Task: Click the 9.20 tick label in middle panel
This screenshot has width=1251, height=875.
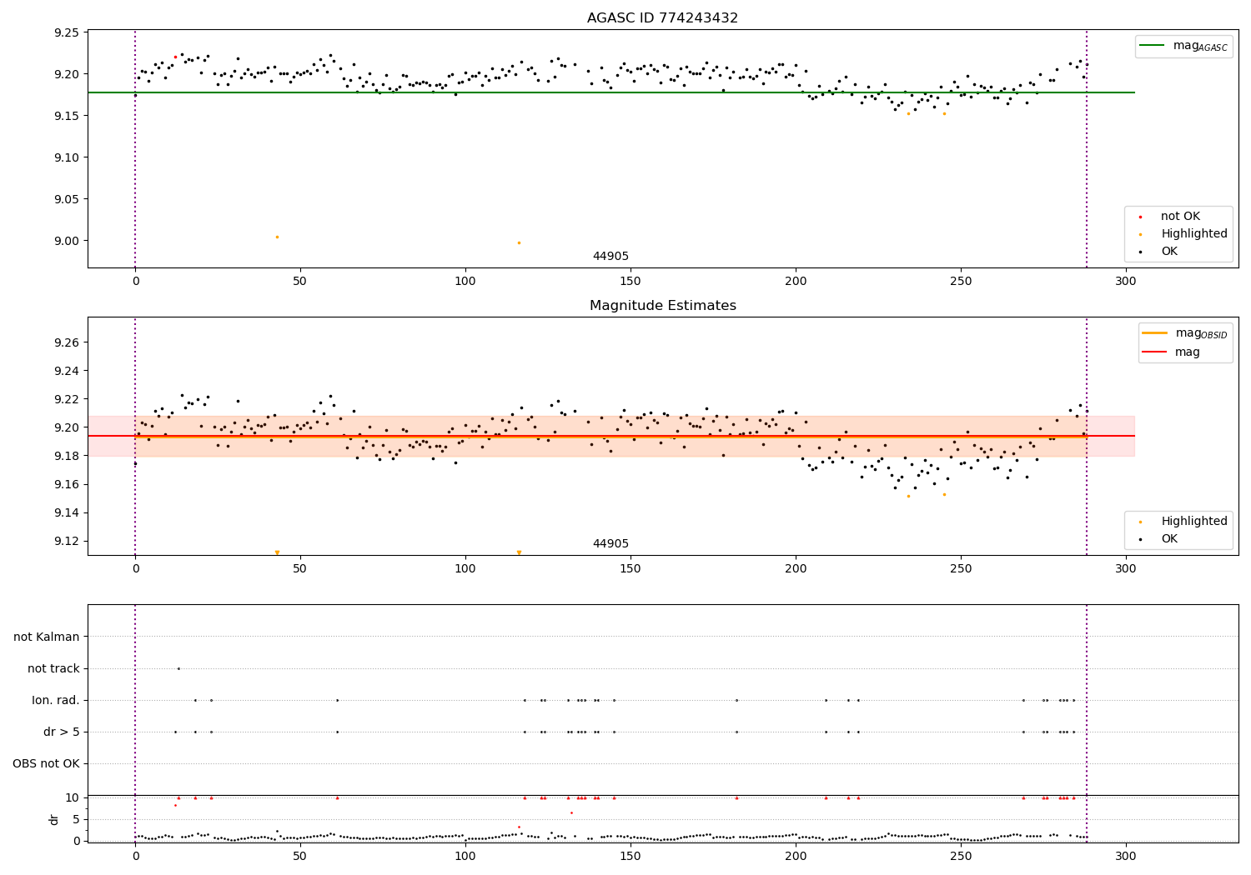Action: tap(66, 427)
